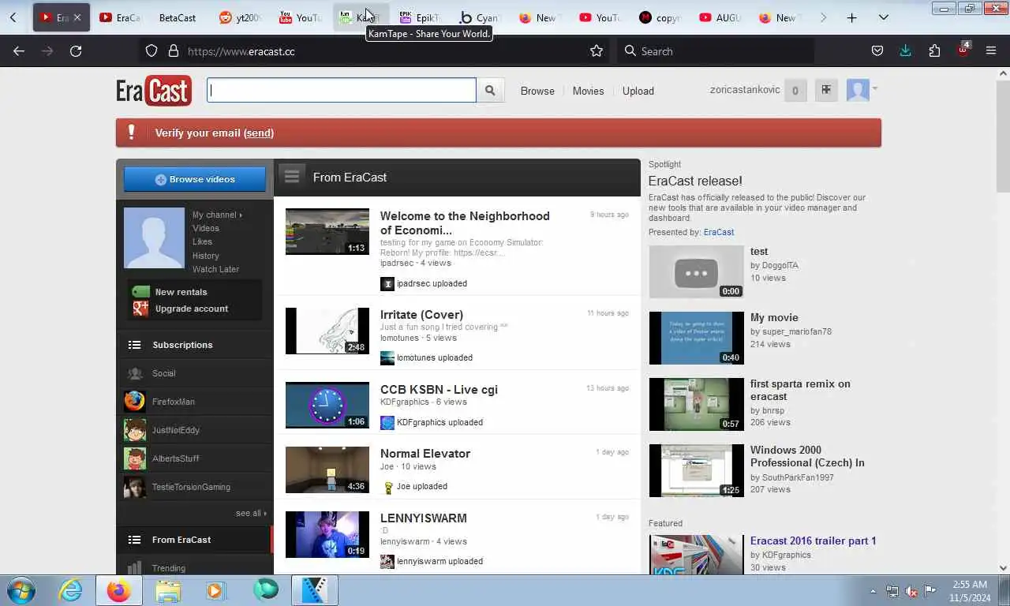Screen dimensions: 1010x606
Task: Click the Windows Start orb
Action: [x=21, y=590]
